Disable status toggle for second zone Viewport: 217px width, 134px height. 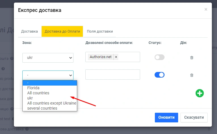click(x=159, y=75)
